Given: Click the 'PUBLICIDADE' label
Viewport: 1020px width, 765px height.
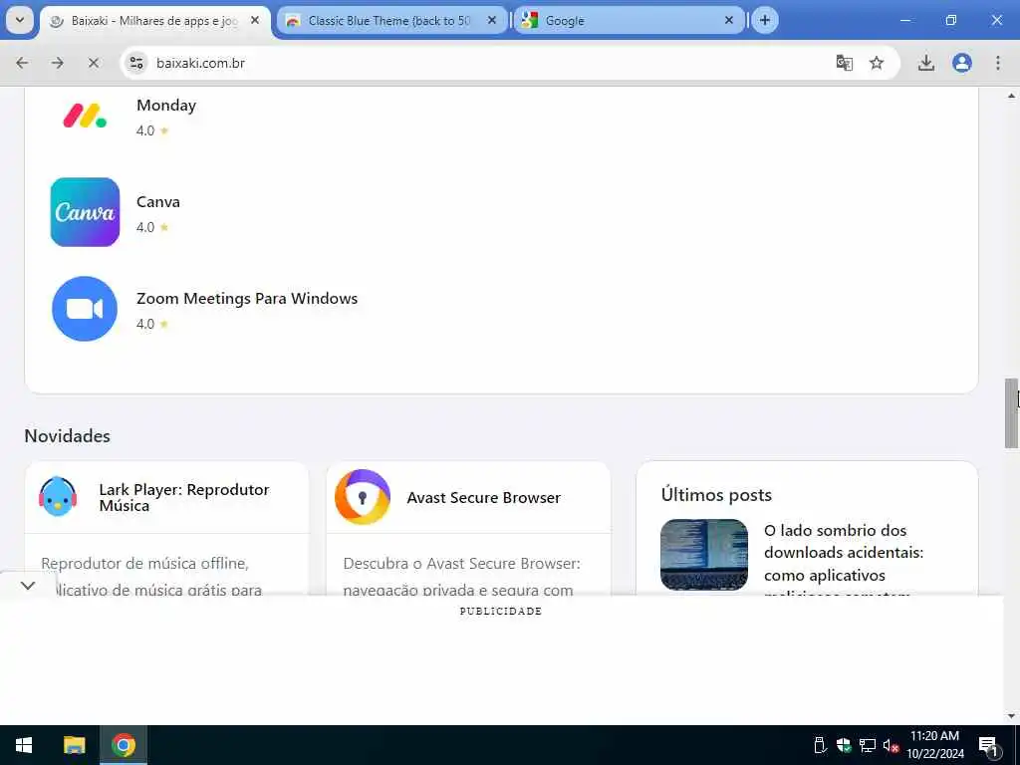Looking at the screenshot, I should (501, 611).
